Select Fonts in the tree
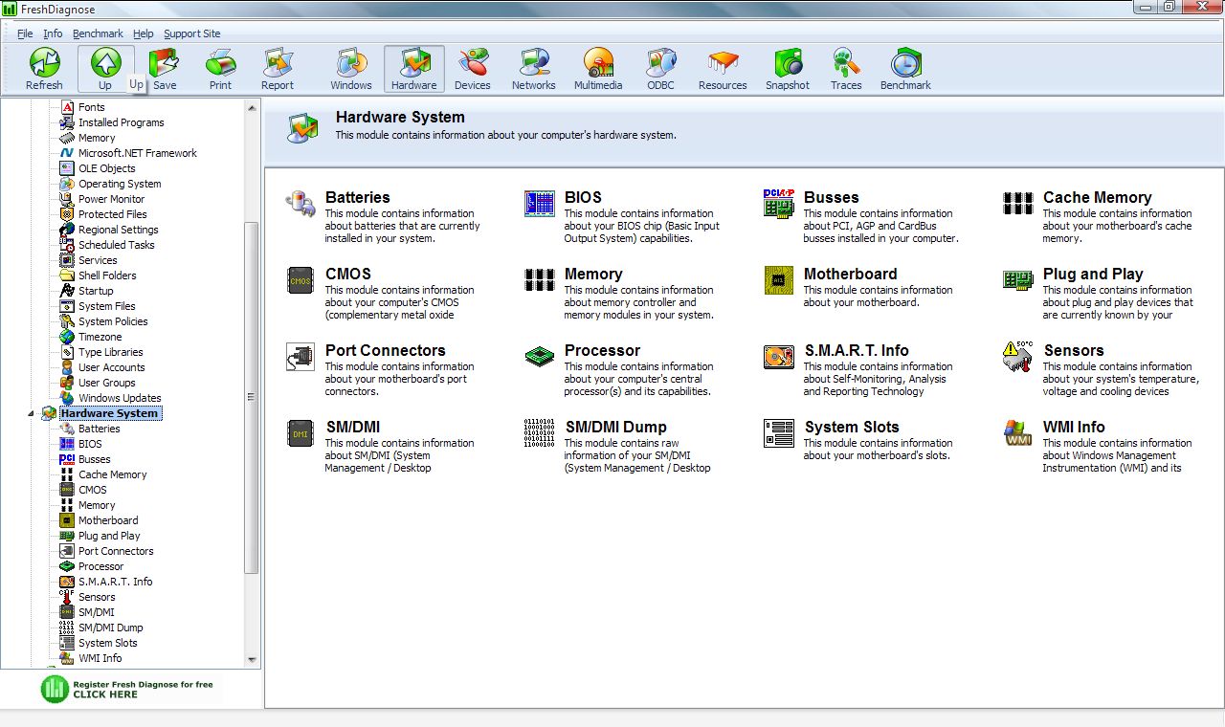 point(92,107)
